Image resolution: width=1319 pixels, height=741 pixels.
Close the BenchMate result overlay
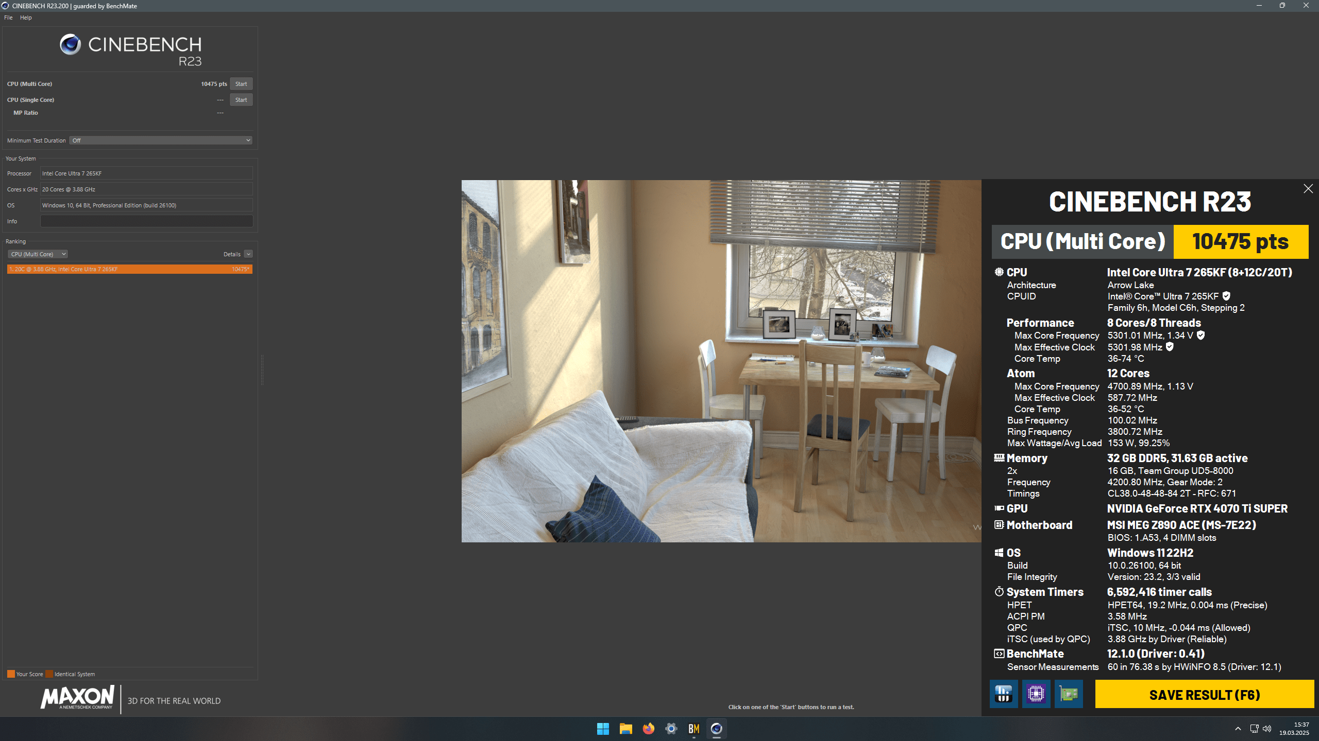(1308, 189)
